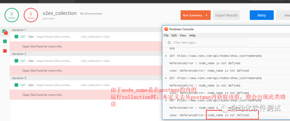Click 'v2ex_collection / v2ex' path in Iteration 3
The width and height of the screenshot is (290, 121).
point(95,85)
